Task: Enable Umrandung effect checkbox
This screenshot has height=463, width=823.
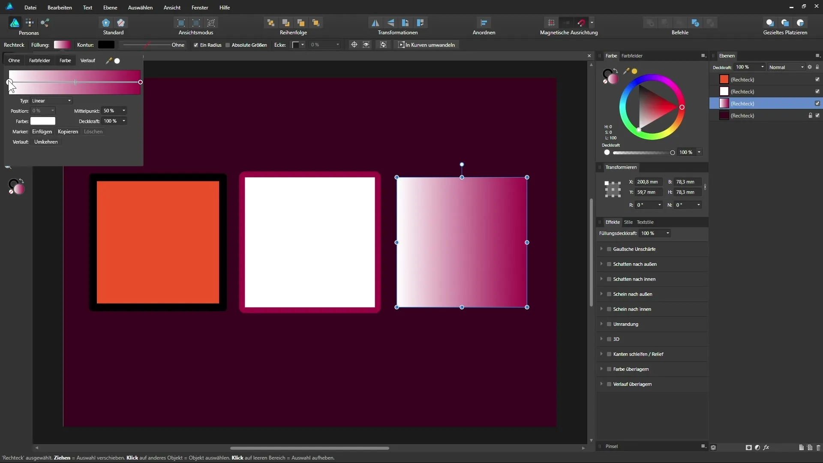Action: coord(609,324)
